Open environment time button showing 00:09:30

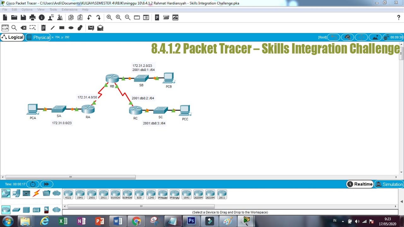tap(393, 37)
